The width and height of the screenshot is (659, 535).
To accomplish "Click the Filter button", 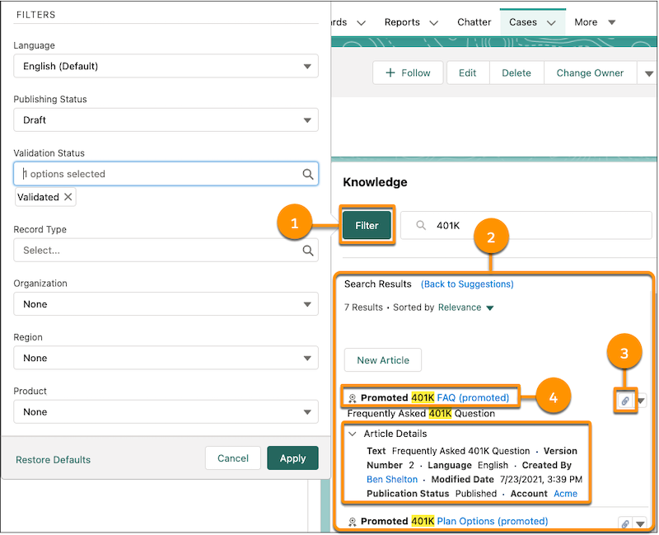I will pyautogui.click(x=367, y=225).
